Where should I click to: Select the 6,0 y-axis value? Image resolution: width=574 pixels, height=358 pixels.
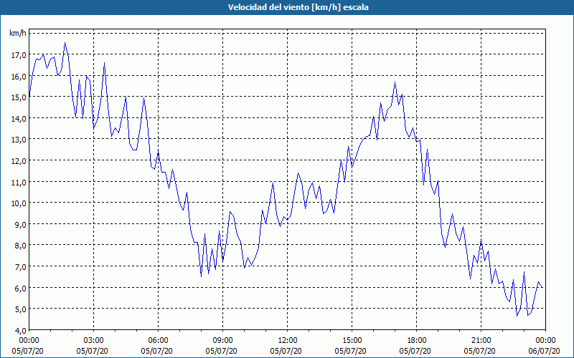tap(20, 288)
